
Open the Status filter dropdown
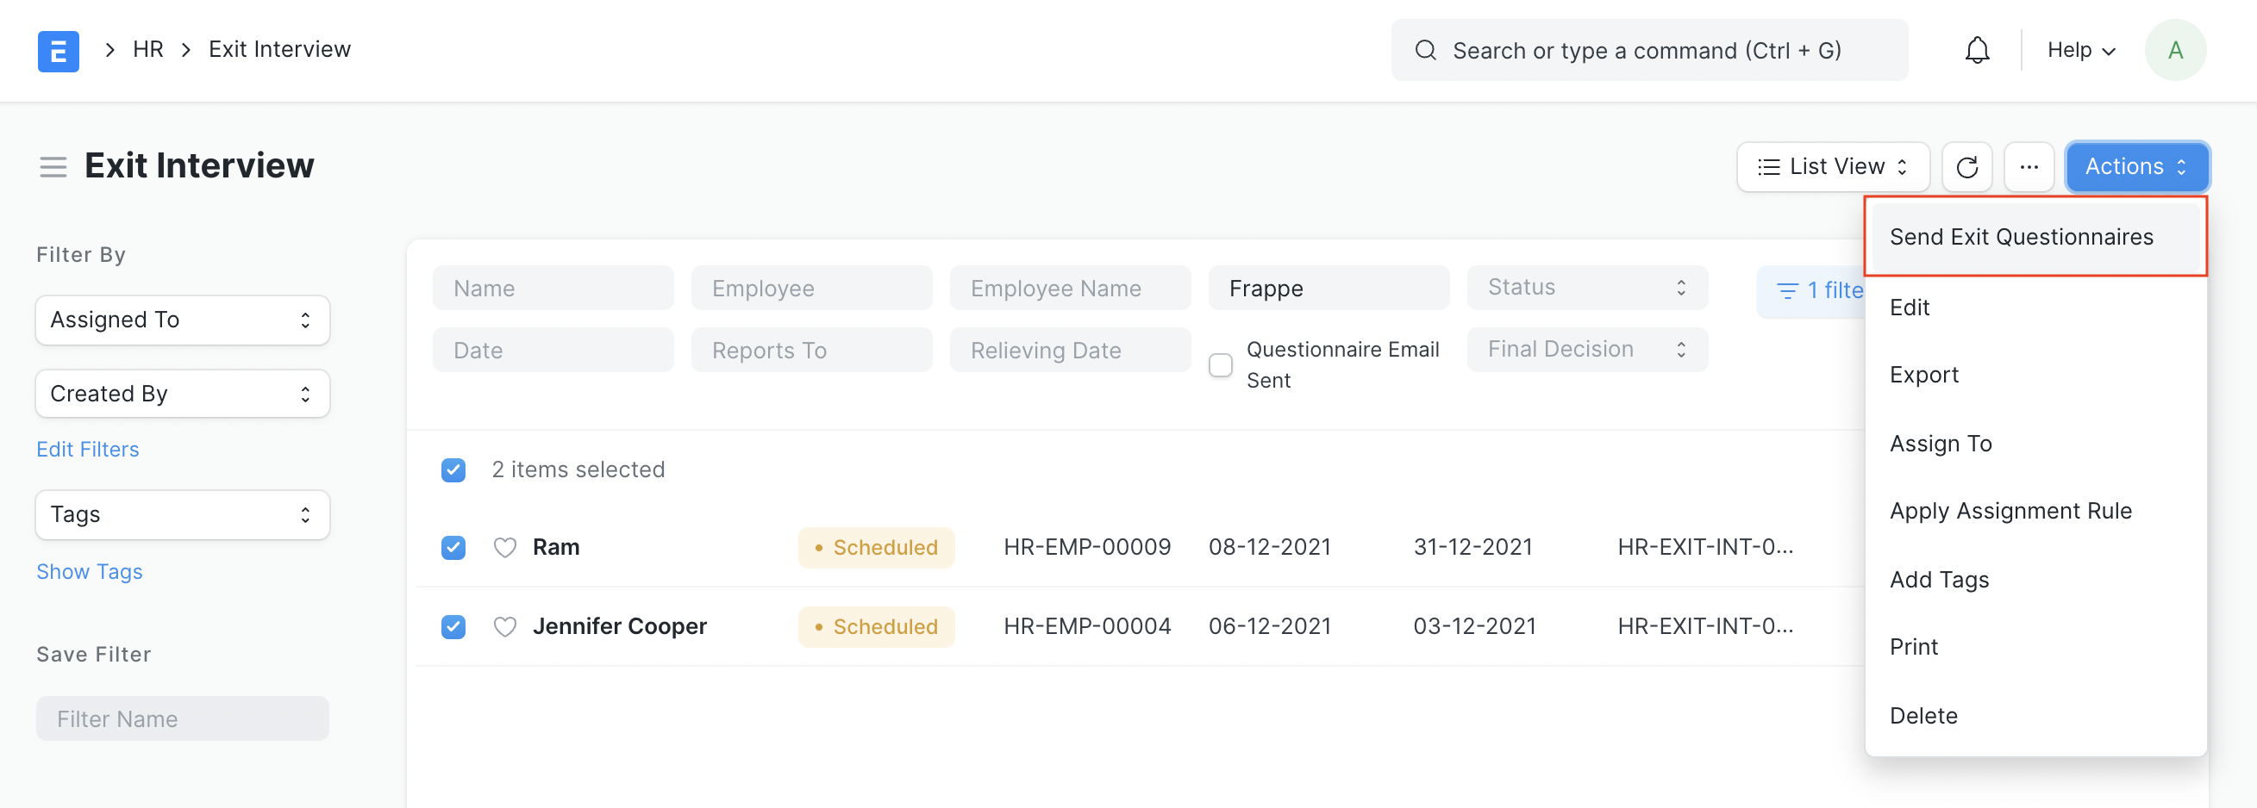tap(1587, 287)
